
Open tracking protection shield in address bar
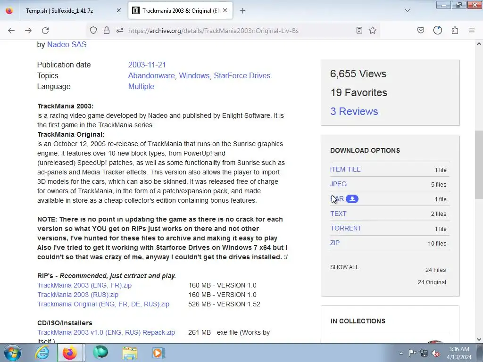(x=93, y=30)
